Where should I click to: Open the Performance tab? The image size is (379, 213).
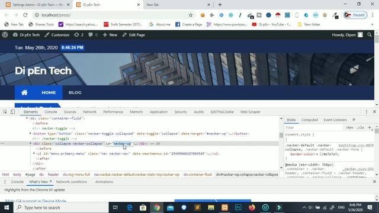113,112
